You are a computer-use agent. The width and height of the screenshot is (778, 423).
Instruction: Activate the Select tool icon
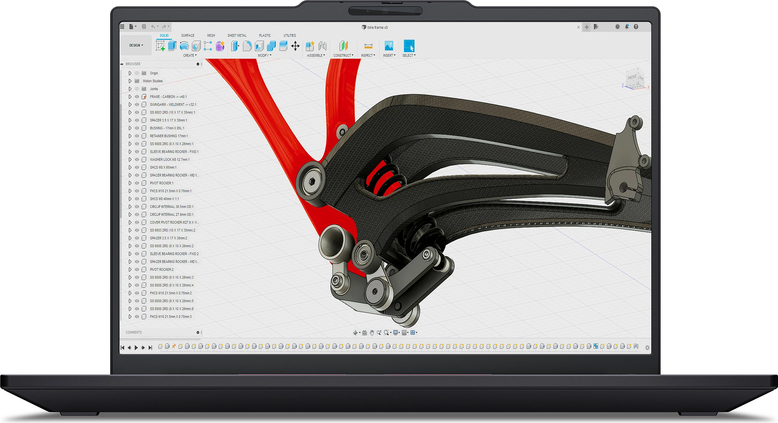pos(409,46)
